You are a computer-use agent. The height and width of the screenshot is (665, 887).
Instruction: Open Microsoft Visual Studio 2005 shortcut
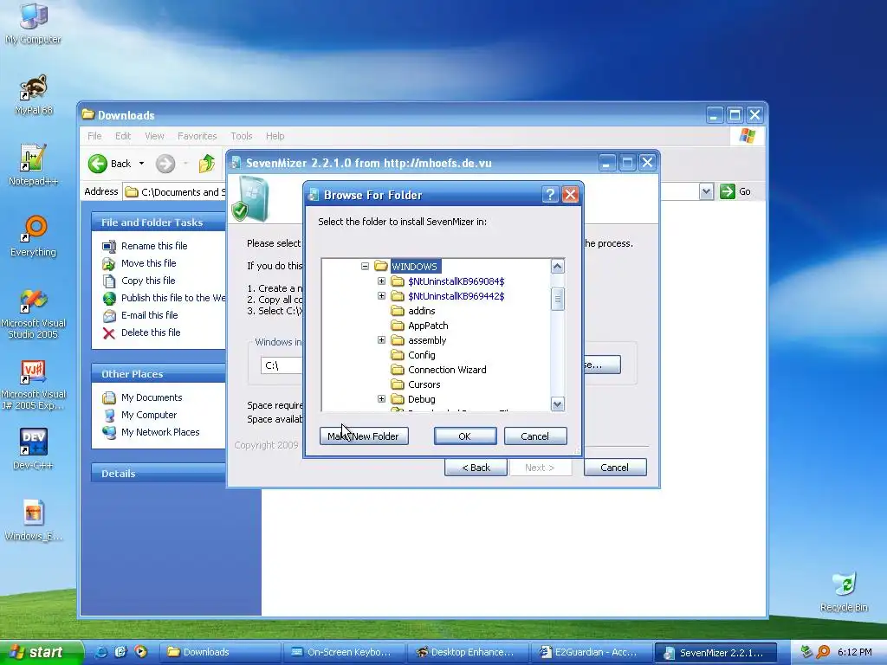point(34,314)
